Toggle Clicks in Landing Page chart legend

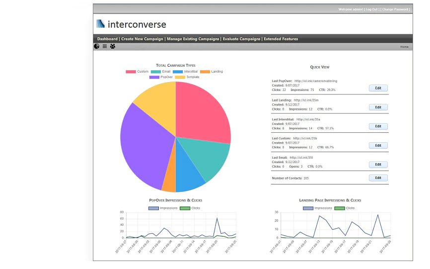click(x=345, y=208)
